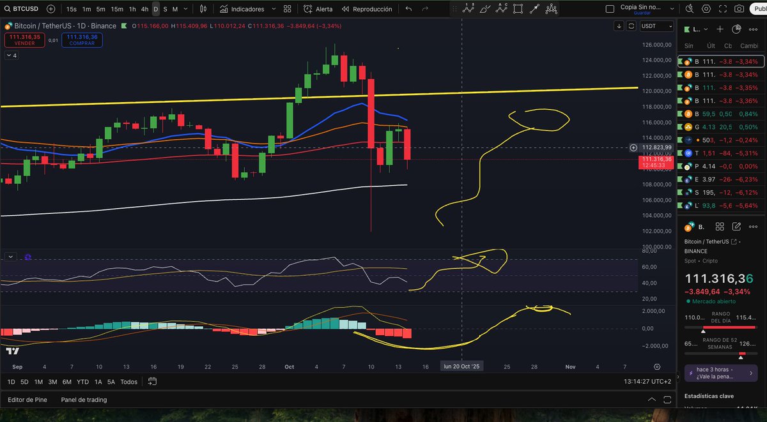Select the weekly S timeframe

165,10
